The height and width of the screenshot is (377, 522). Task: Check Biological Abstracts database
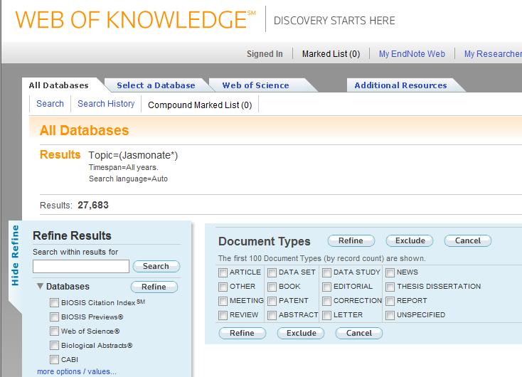click(54, 346)
